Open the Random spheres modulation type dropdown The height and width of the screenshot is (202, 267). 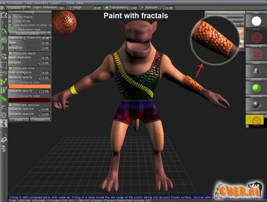(28, 33)
